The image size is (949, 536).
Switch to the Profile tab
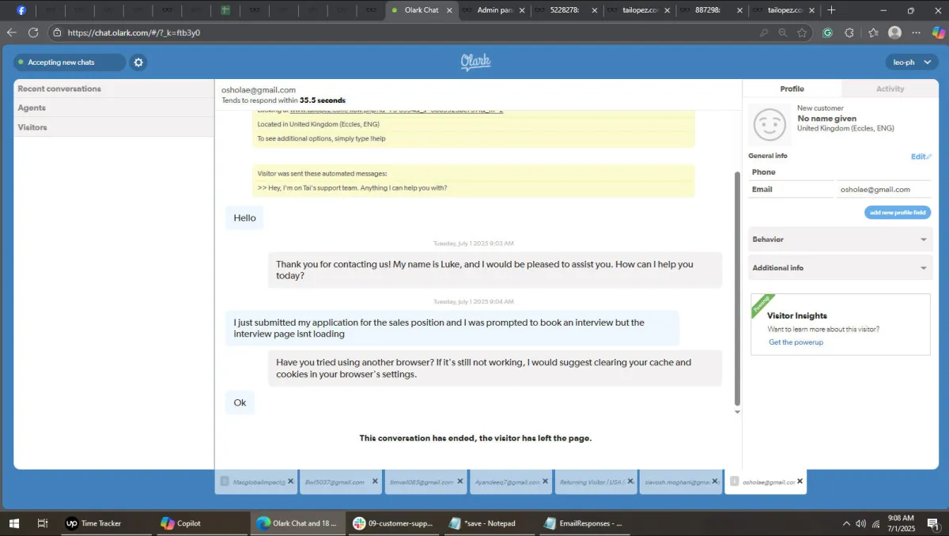[x=792, y=89]
